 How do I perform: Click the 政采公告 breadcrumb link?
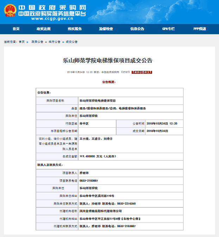click(37, 42)
